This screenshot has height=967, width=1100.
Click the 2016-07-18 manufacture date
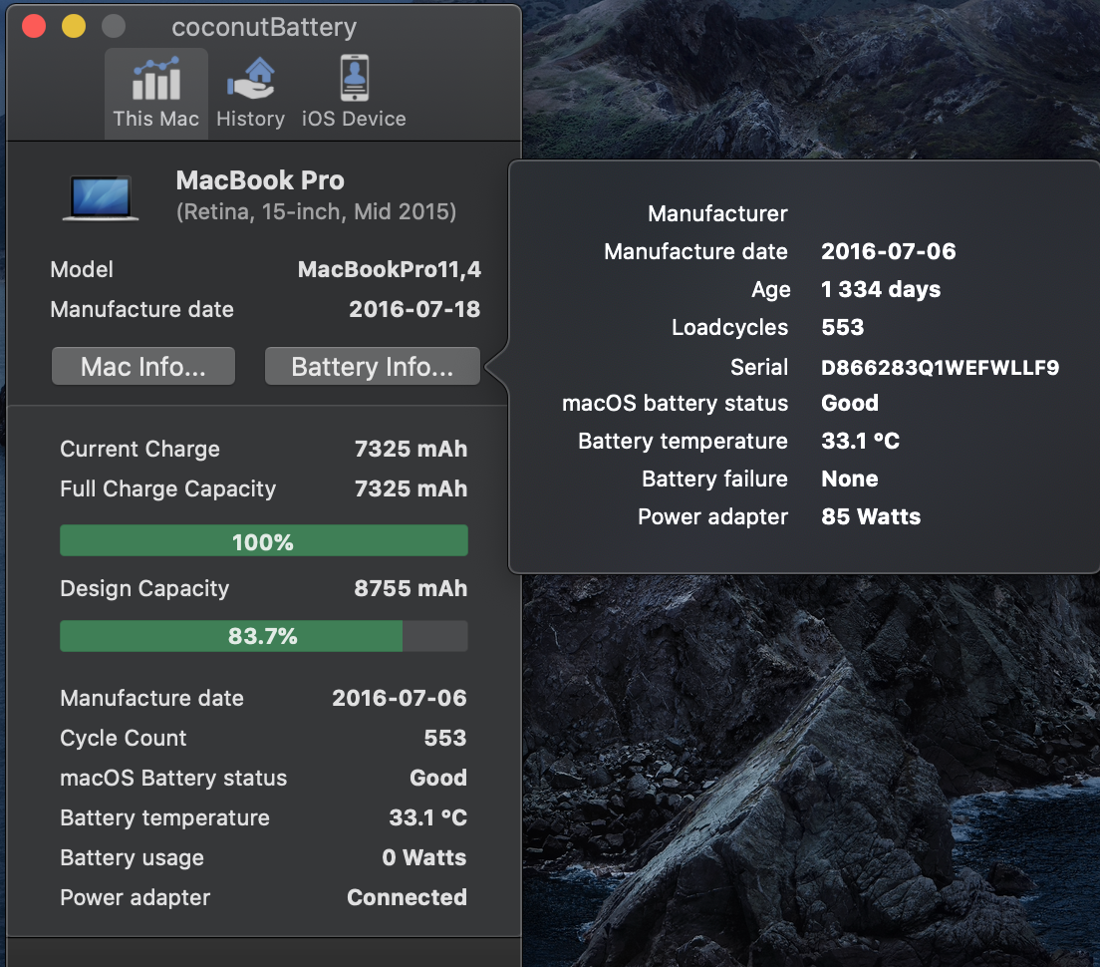point(414,309)
